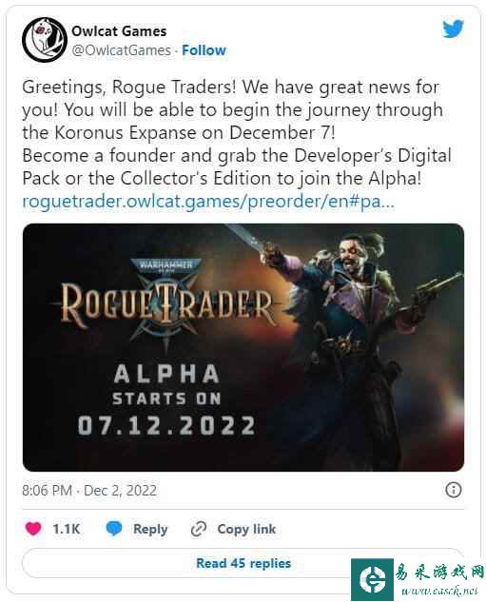Screen dimensions: 486x602
Task: Visit the @OwlcatGames handle
Action: pos(122,50)
